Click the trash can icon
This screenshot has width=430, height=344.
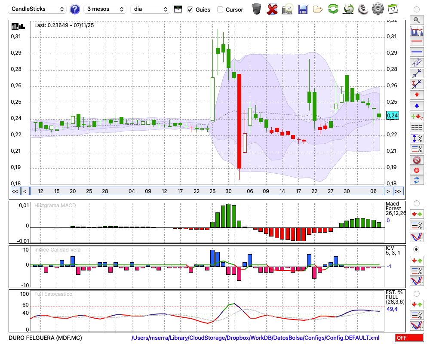pos(257,9)
